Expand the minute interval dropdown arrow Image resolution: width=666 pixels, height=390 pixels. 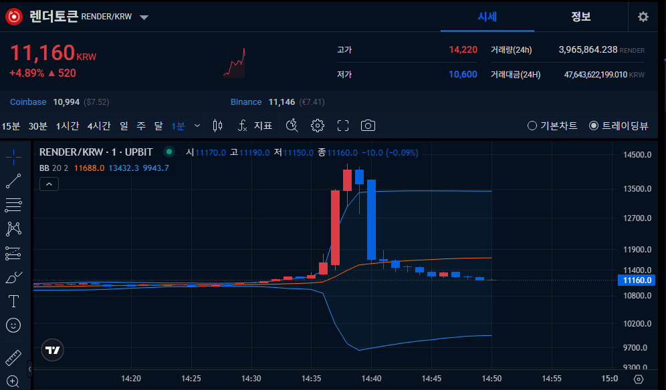tap(197, 126)
